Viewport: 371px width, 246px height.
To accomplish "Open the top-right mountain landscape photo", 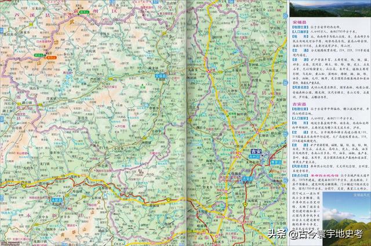I will coord(329,9).
